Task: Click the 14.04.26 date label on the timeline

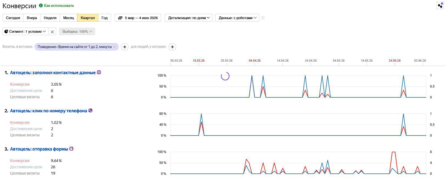Action: [x=283, y=61]
